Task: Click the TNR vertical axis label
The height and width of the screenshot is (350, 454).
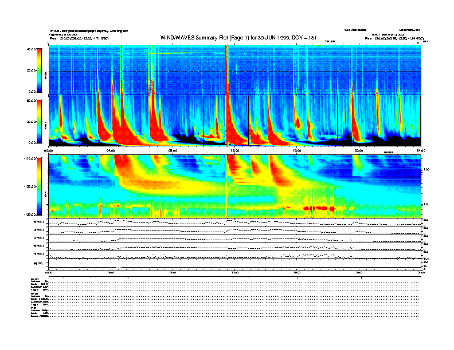Action: tap(45, 196)
